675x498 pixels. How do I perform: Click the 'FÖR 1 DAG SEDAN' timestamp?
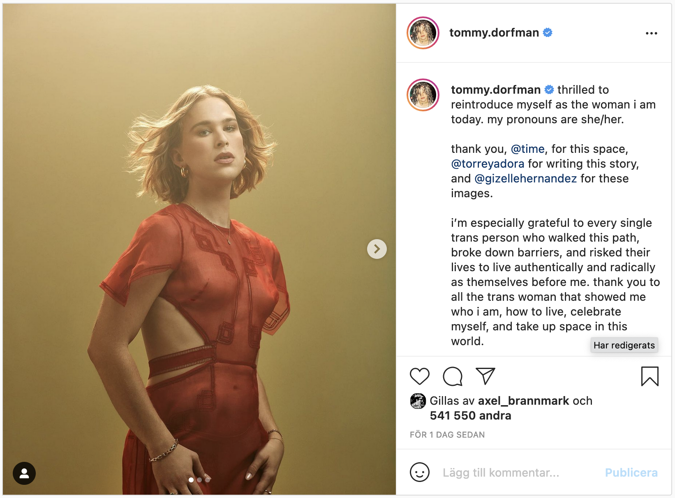[447, 435]
